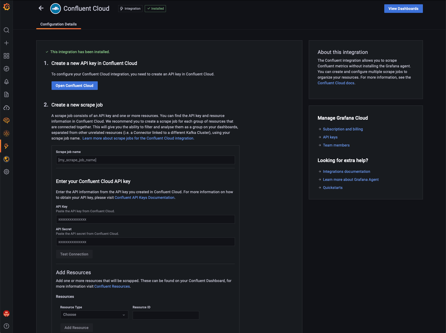
Task: Follow the Subscription and billing link
Action: click(343, 129)
